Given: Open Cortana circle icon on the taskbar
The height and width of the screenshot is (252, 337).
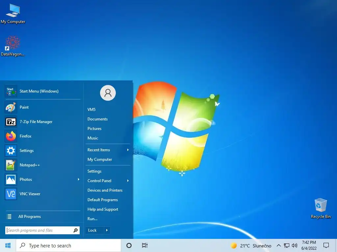Looking at the screenshot, I should pyautogui.click(x=129, y=245).
